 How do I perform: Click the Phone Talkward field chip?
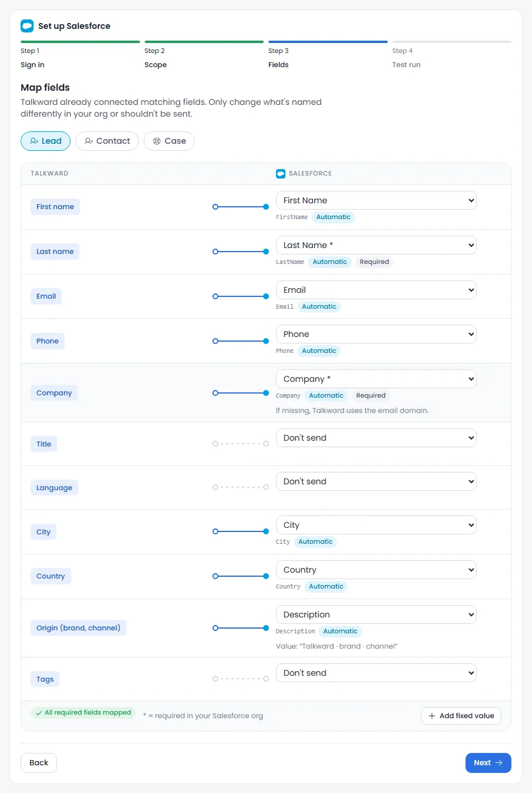48,341
